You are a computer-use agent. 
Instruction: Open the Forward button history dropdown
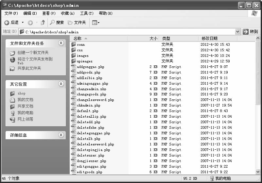[37, 22]
